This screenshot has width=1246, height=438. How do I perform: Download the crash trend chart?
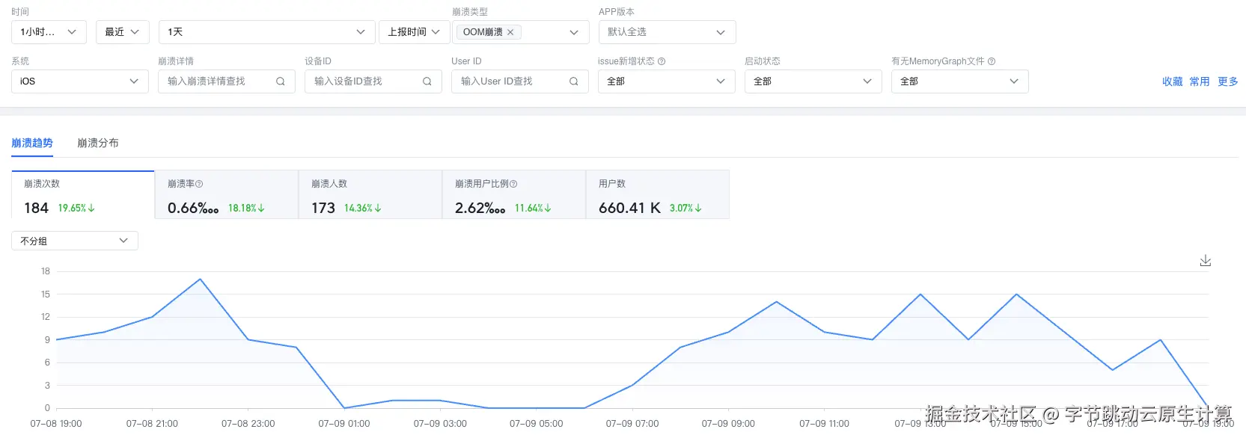coord(1205,261)
